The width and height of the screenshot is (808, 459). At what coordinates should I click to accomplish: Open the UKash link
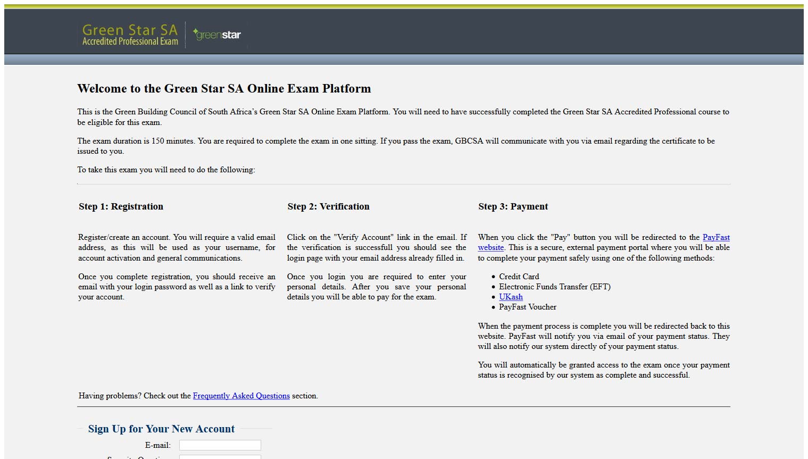pos(511,297)
